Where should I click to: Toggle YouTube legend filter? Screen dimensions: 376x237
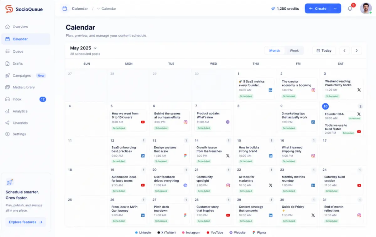click(x=215, y=233)
